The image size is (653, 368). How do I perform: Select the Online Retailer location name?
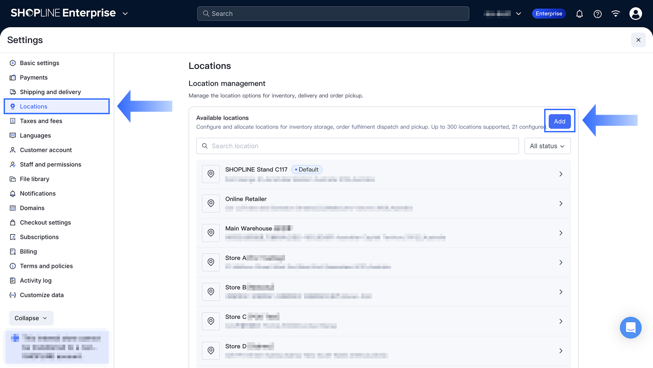tap(246, 199)
